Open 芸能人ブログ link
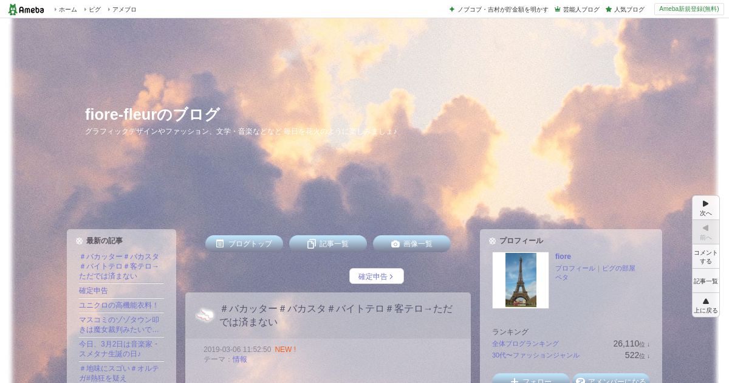The height and width of the screenshot is (383, 729). click(581, 9)
